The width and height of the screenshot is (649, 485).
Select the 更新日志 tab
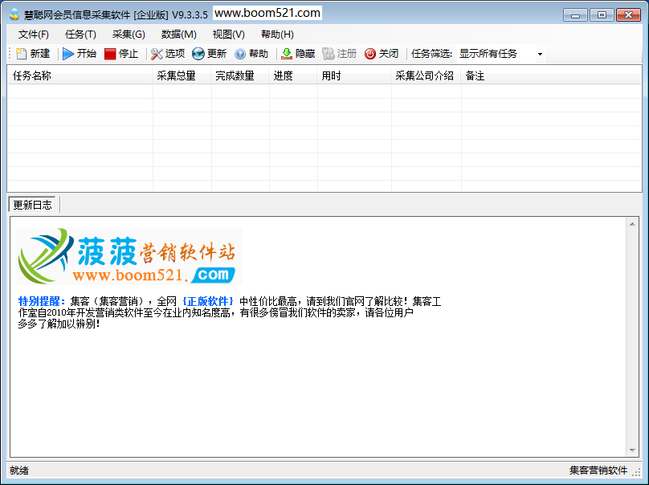(x=32, y=205)
